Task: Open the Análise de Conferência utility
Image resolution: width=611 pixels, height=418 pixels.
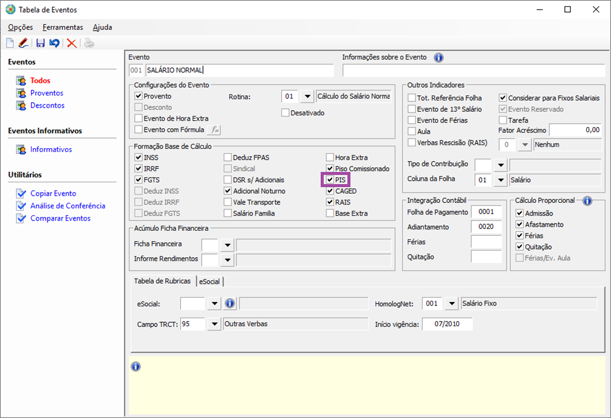Action: click(x=68, y=206)
